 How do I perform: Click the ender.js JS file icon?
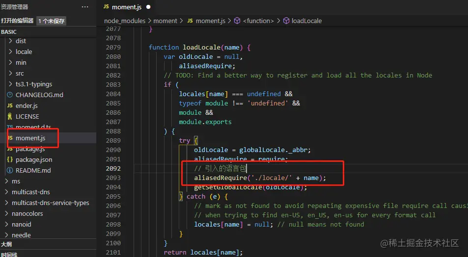(10, 105)
